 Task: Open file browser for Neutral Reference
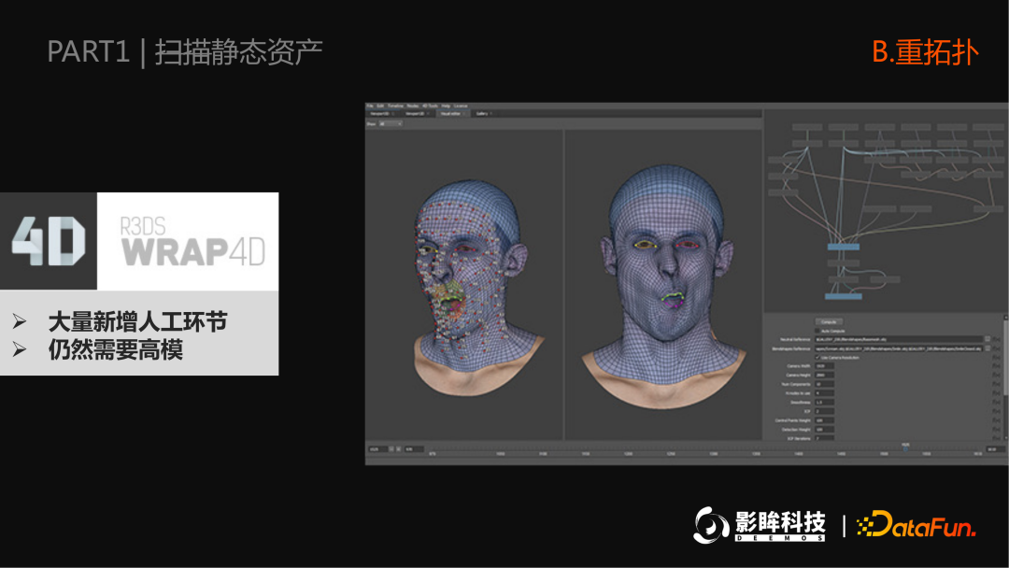pyautogui.click(x=988, y=339)
